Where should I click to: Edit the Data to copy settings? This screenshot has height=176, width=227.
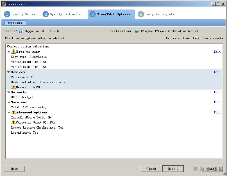click(x=217, y=52)
